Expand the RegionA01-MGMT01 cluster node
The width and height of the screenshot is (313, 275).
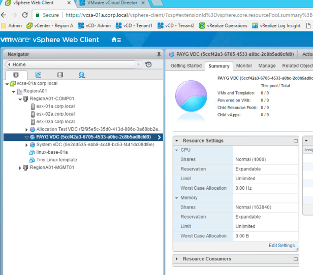tap(20, 167)
